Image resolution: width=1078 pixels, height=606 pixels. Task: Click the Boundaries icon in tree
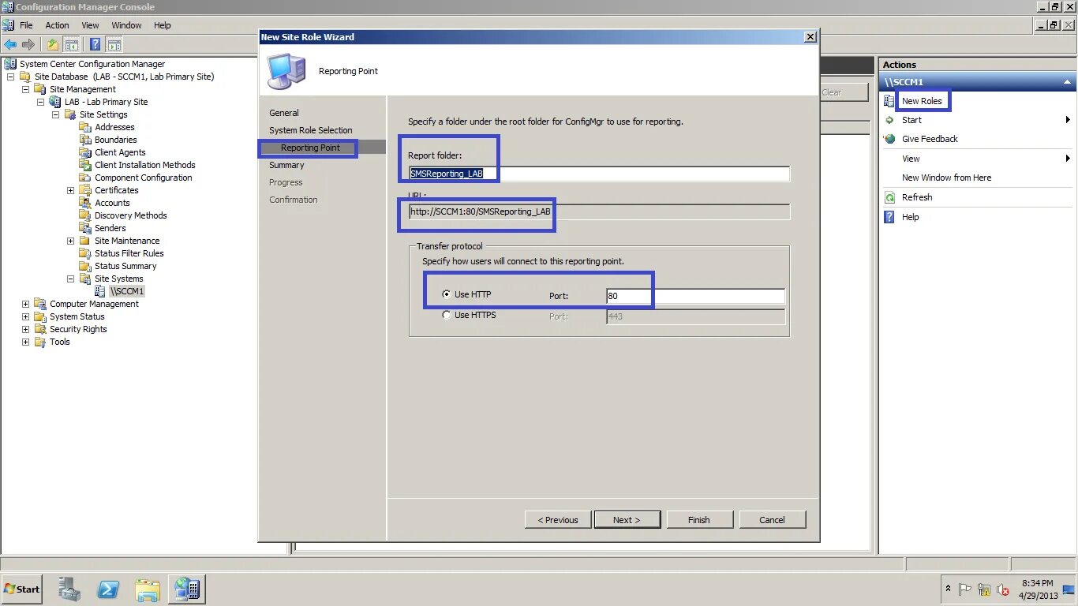85,140
